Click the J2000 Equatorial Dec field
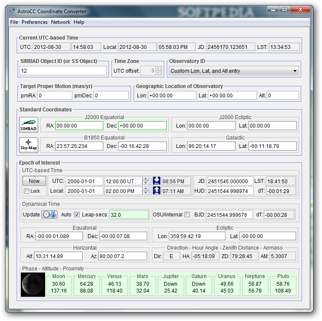Viewport: 322px width, 321px height. tap(142, 125)
